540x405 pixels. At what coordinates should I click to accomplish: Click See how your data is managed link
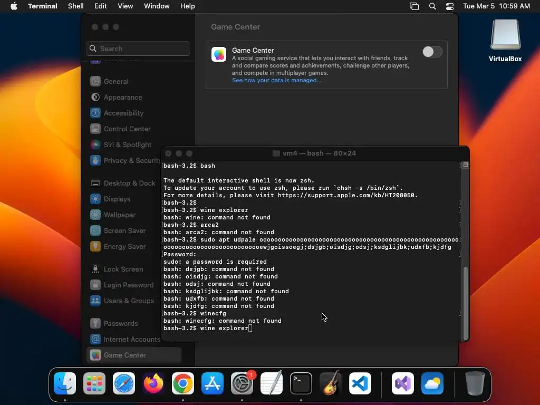[276, 80]
